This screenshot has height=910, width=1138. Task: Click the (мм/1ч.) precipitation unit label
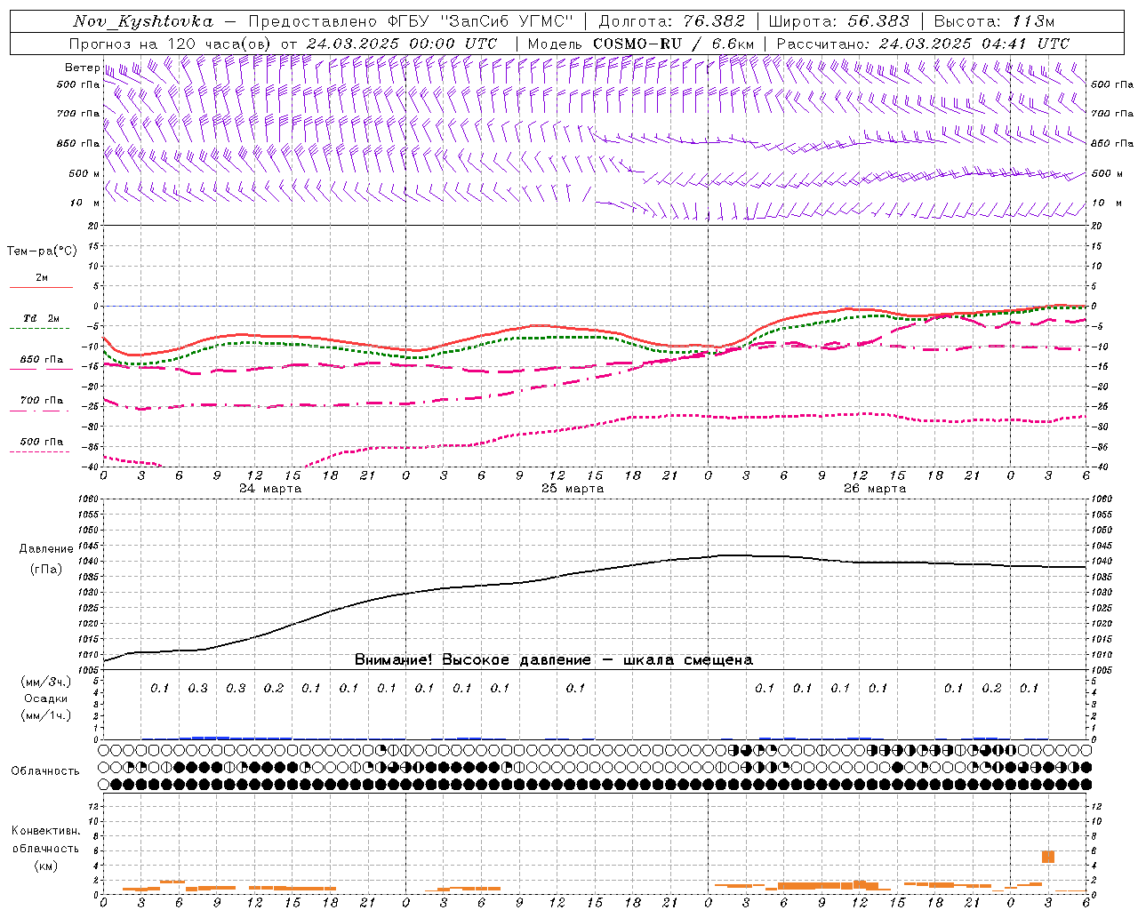pos(46,715)
